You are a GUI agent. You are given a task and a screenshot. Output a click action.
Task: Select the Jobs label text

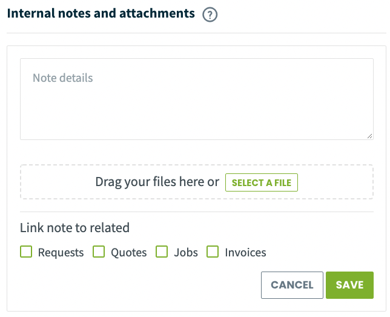(186, 253)
